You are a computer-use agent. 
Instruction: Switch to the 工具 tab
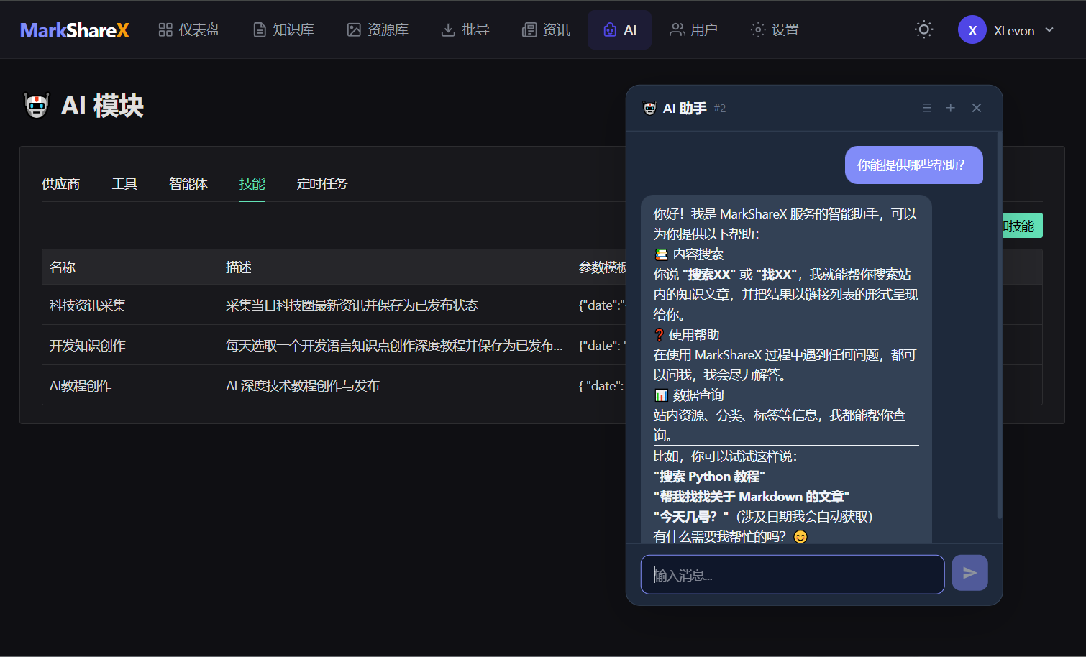point(124,184)
